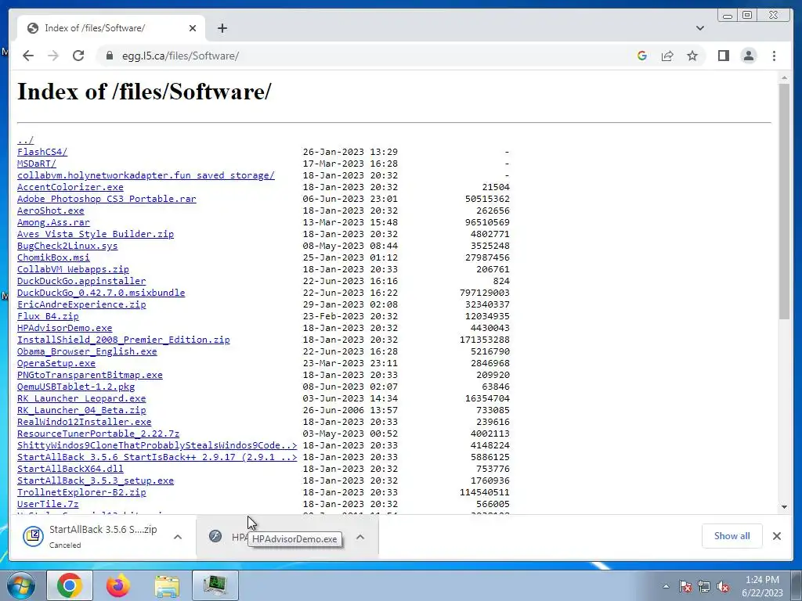Download RK_Launcher_04_Beta.zip
Screen dimensions: 802x601
coord(81,410)
